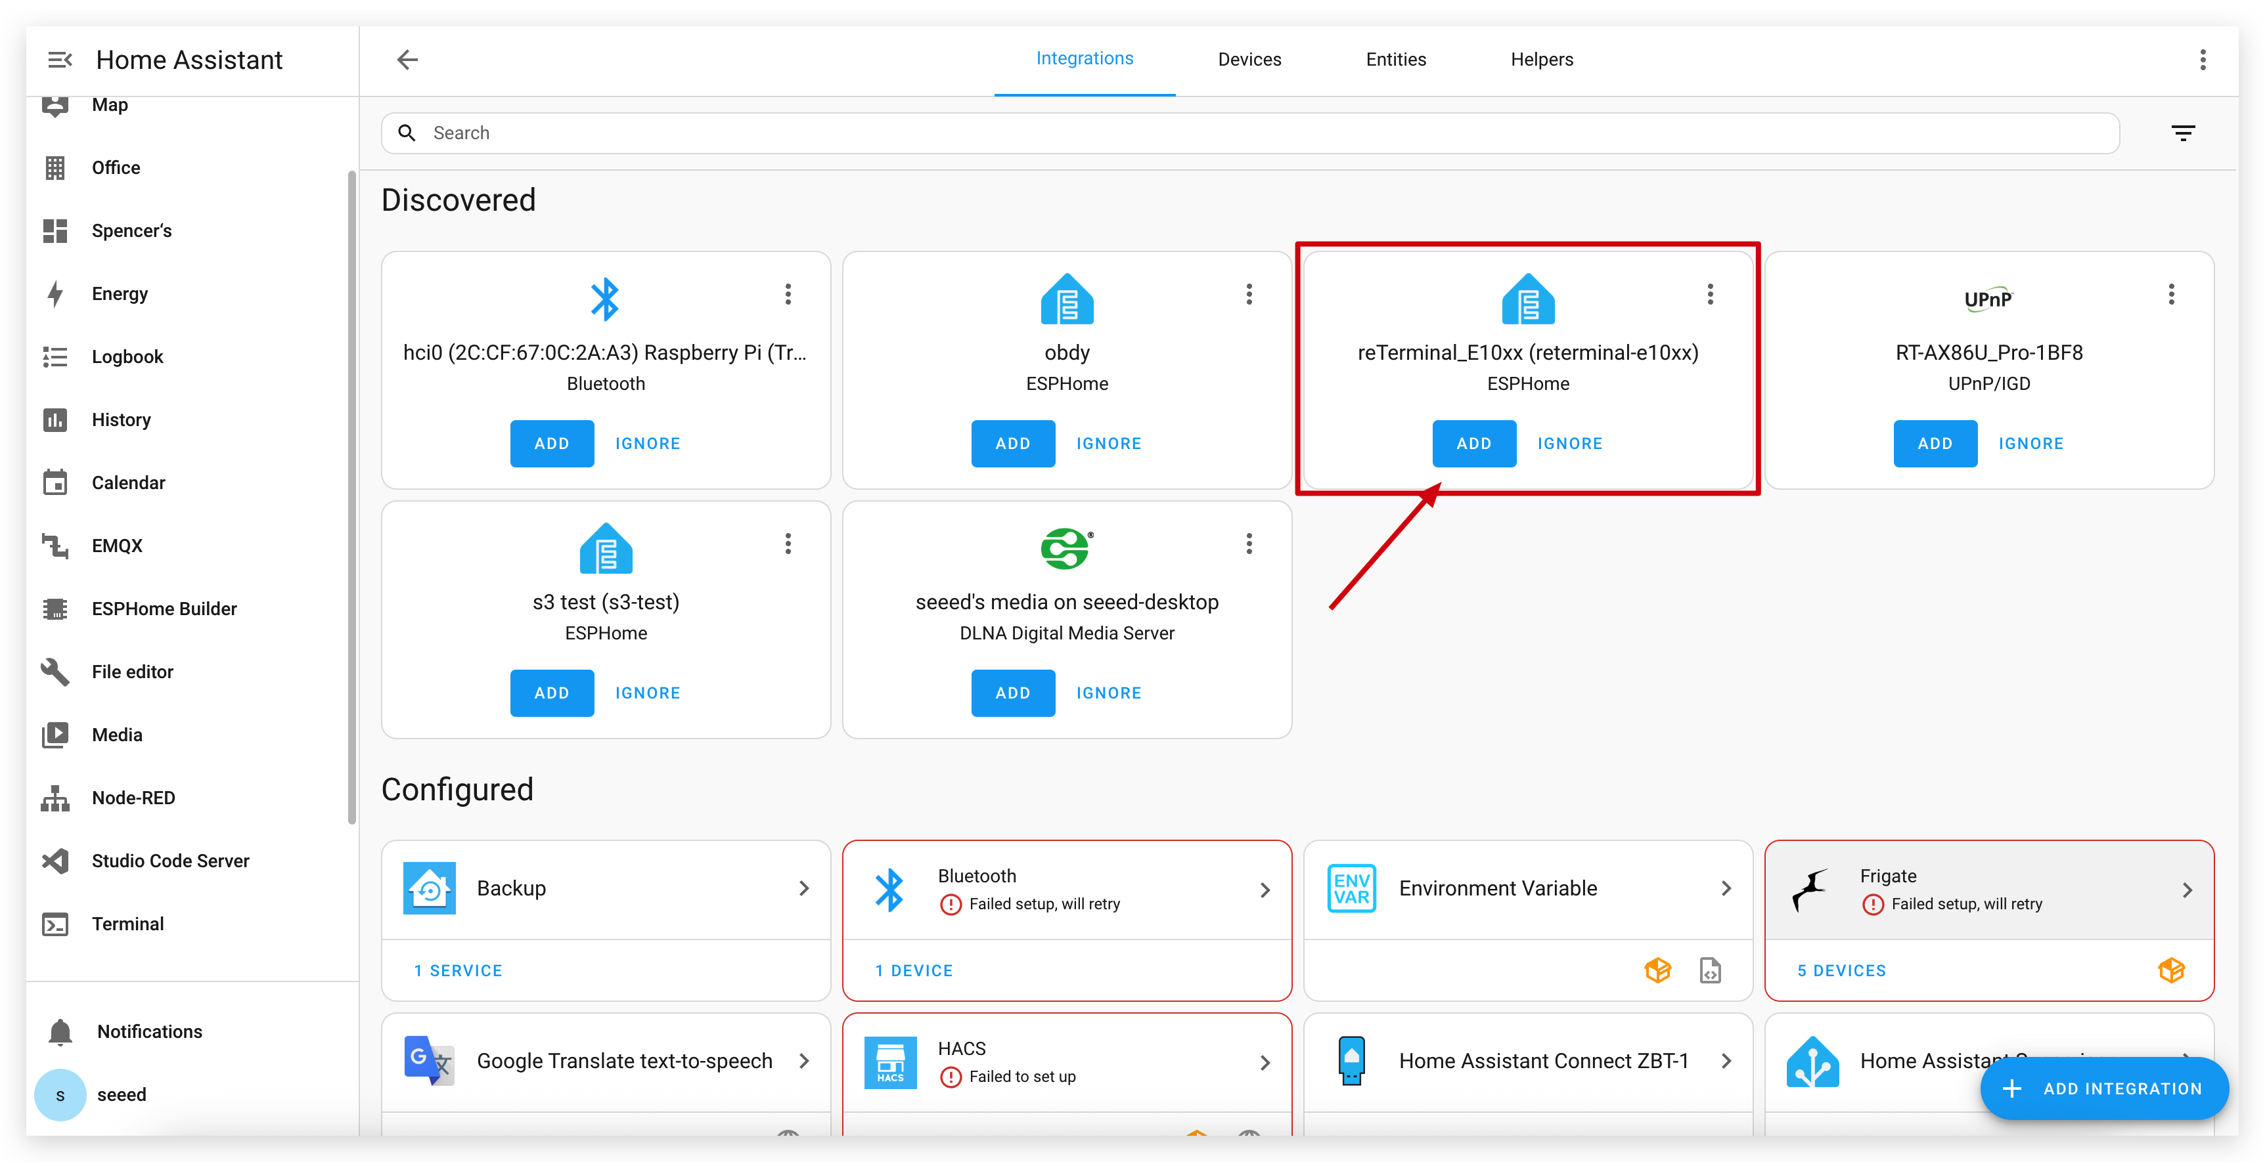Expand the HACS integration chevron
Viewport: 2265px width, 1162px height.
tap(1265, 1063)
